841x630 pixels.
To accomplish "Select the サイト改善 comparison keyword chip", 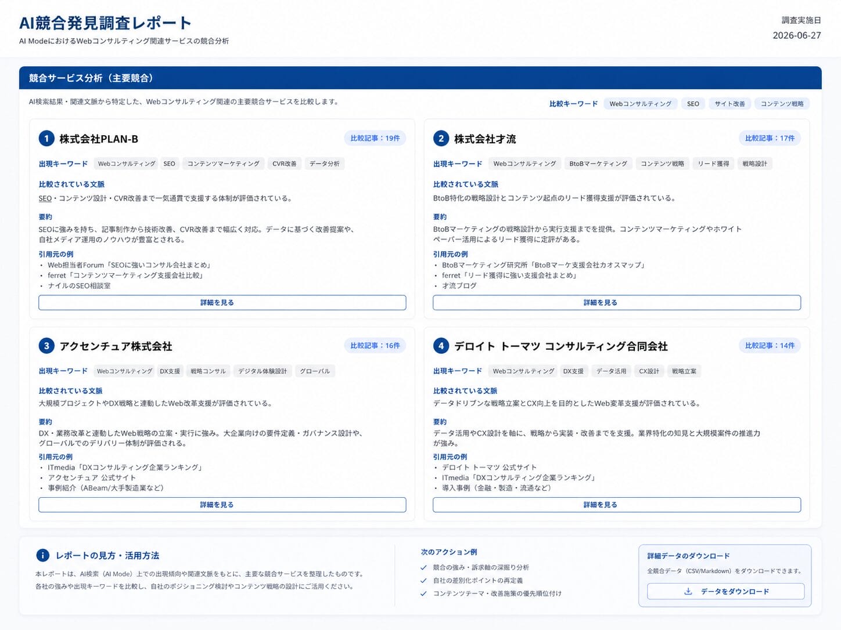I will tap(729, 104).
